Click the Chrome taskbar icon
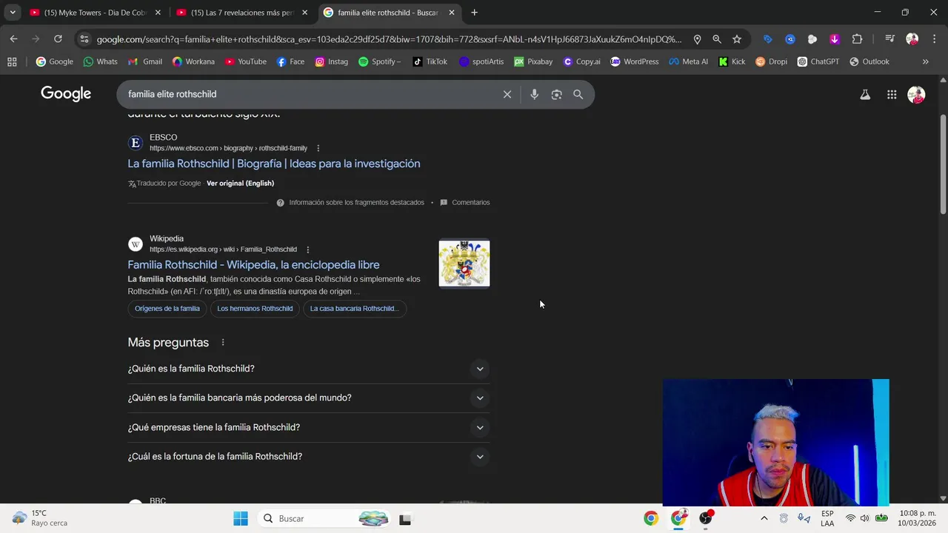948x533 pixels. pyautogui.click(x=650, y=518)
